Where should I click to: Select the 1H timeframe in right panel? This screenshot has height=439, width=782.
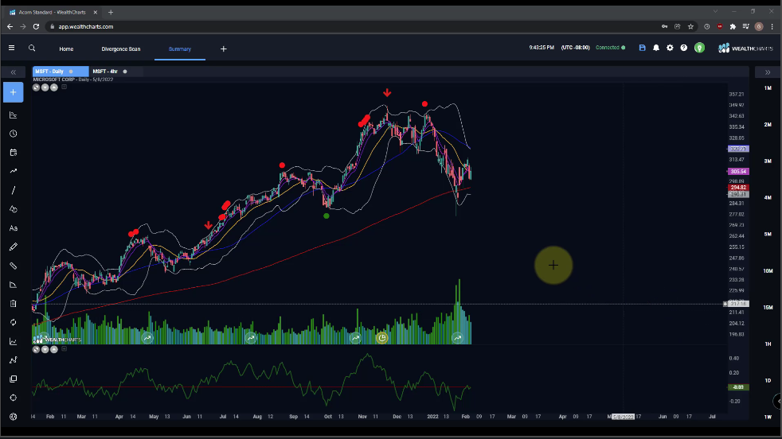tap(768, 344)
